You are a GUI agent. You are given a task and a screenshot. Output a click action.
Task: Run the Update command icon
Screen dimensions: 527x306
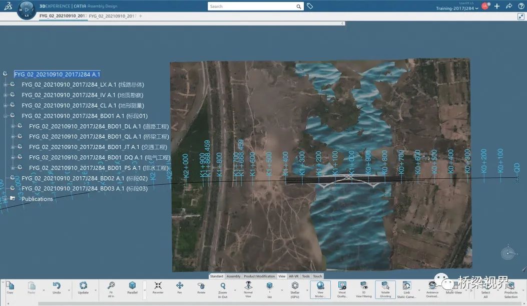click(83, 286)
